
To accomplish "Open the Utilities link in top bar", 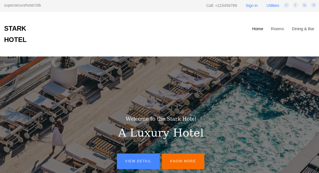I will pyautogui.click(x=273, y=5).
